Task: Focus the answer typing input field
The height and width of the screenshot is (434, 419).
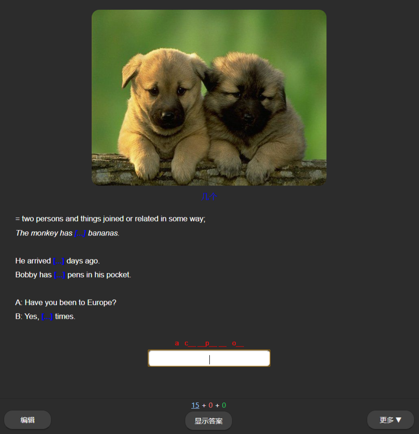Action: click(x=209, y=358)
